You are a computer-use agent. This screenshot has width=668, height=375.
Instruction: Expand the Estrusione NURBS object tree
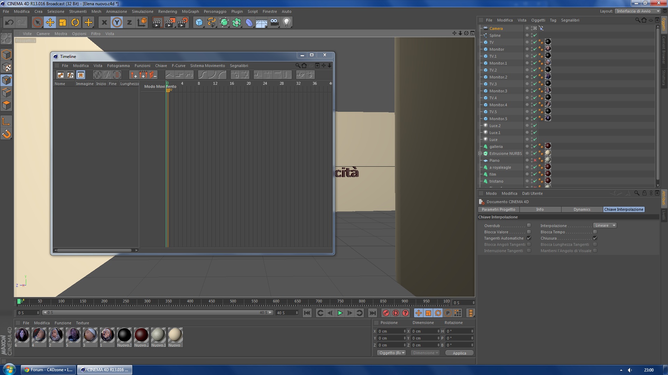pyautogui.click(x=480, y=153)
